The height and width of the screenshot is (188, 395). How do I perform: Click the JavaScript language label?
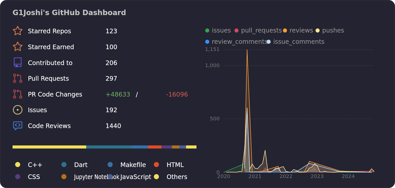(x=136, y=177)
